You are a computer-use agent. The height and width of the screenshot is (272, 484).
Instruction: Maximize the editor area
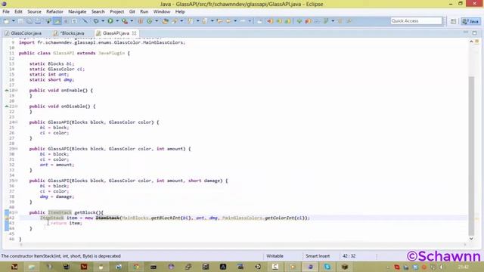(x=474, y=32)
